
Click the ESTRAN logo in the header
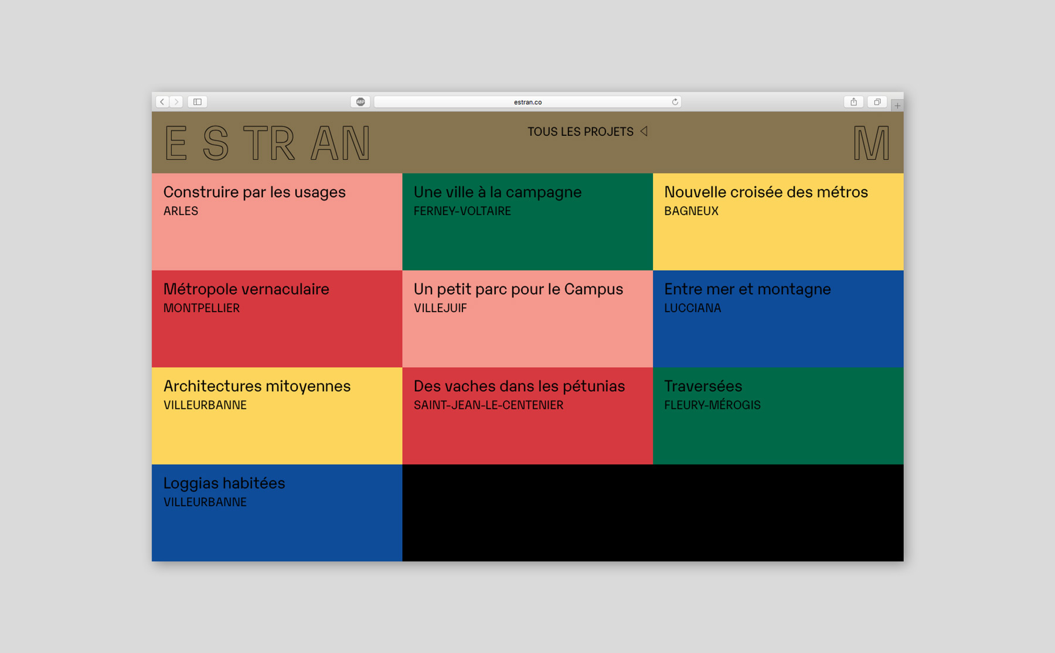click(x=268, y=143)
